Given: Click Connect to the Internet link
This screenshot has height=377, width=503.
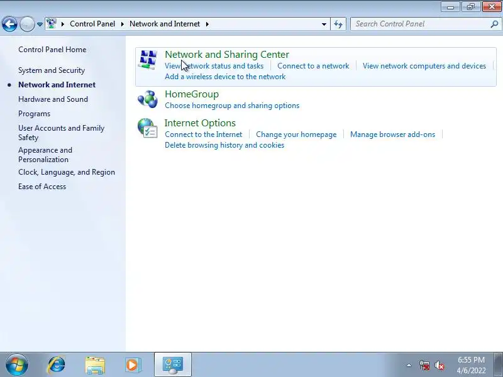Looking at the screenshot, I should tap(203, 134).
